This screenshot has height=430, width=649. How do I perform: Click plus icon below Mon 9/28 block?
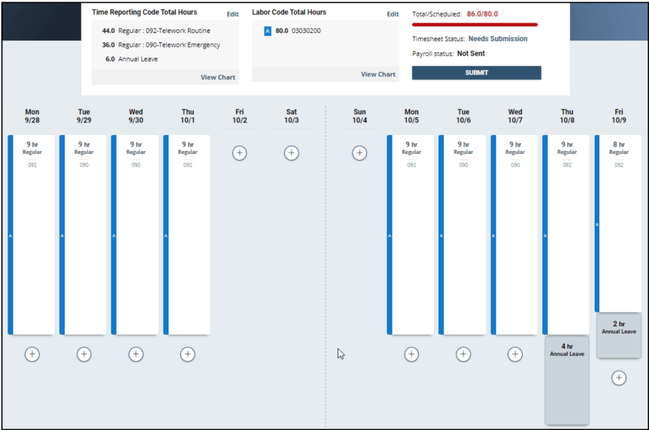32,354
